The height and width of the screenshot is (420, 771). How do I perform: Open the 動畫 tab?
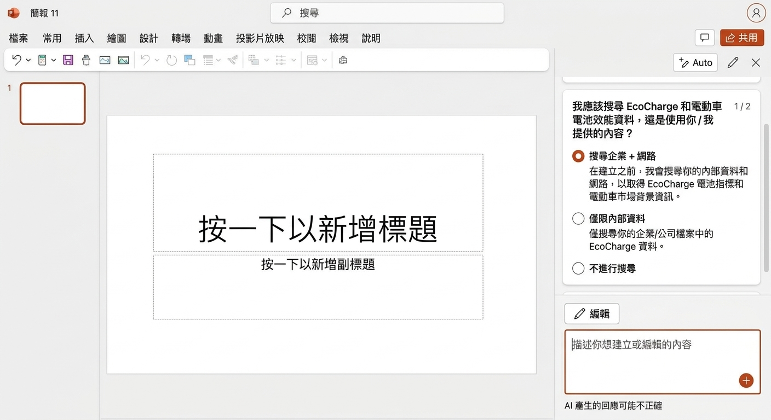pyautogui.click(x=213, y=38)
